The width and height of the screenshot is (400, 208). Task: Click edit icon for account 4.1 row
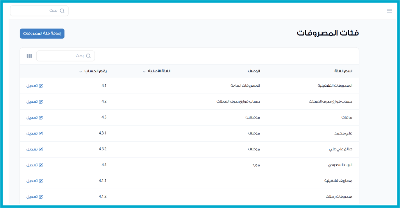pos(41,86)
